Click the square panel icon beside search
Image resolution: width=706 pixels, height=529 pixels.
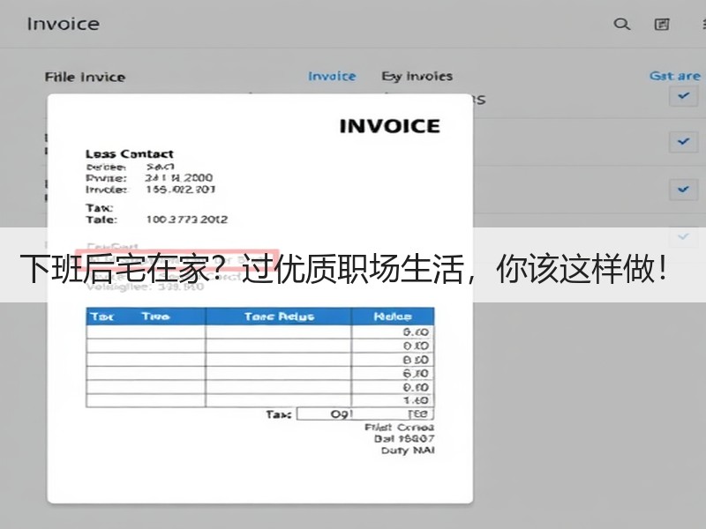(x=661, y=25)
